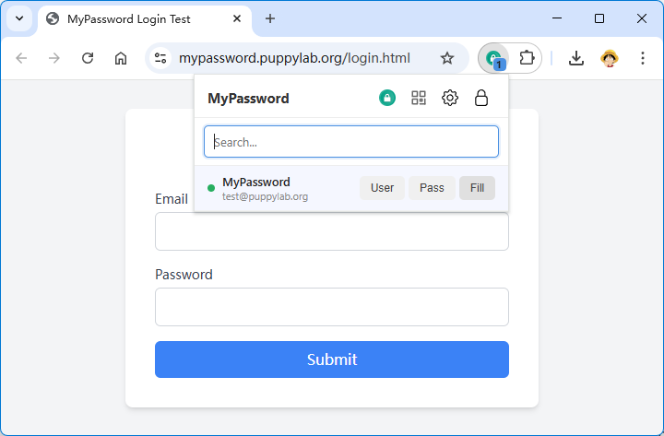Bookmark this page with the star icon
664x436 pixels.
(x=447, y=58)
